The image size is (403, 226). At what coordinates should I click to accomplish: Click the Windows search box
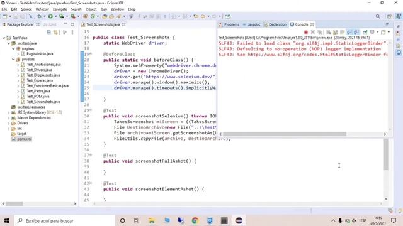pos(64,220)
